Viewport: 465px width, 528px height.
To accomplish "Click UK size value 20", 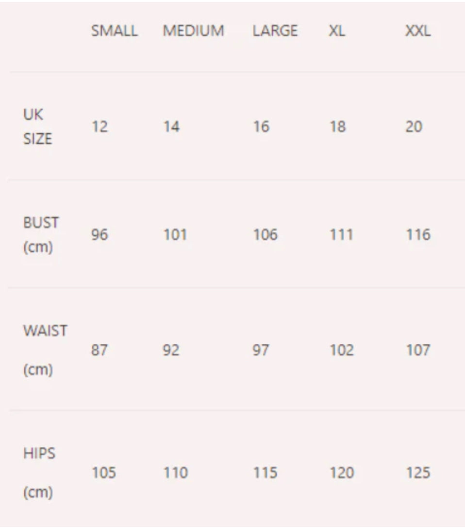I will click(414, 127).
